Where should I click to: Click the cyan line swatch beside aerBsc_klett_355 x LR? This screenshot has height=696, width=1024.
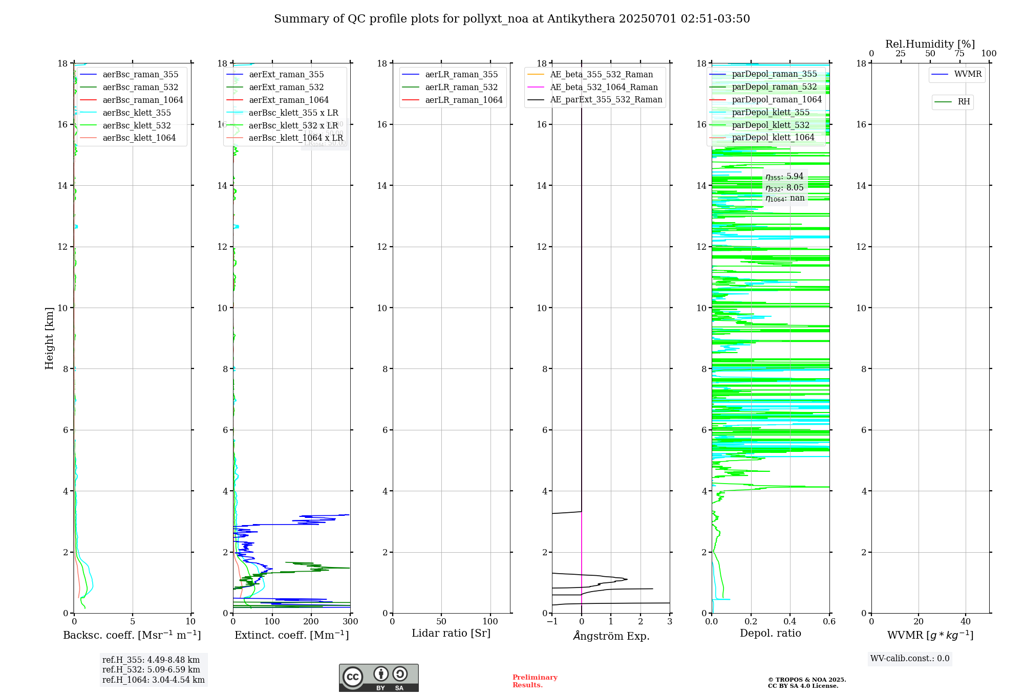[x=234, y=113]
